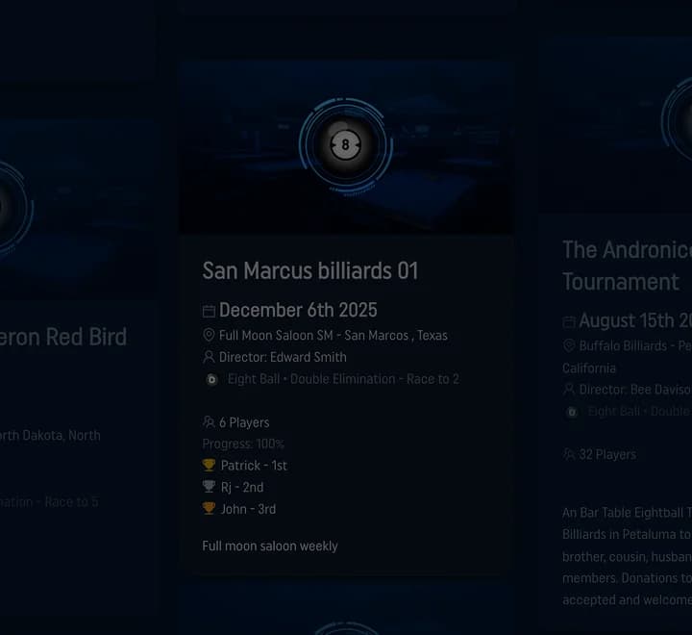Screen dimensions: 692x635
Task: Select the date December 6th 2025
Action: tap(298, 310)
